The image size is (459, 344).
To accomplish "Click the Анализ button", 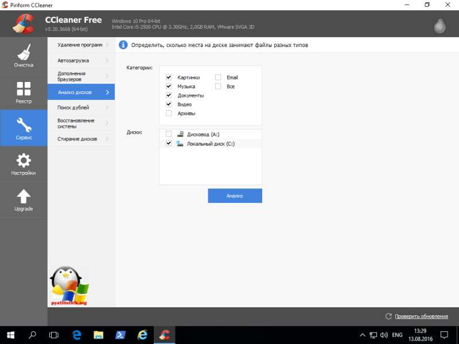I will (x=235, y=196).
